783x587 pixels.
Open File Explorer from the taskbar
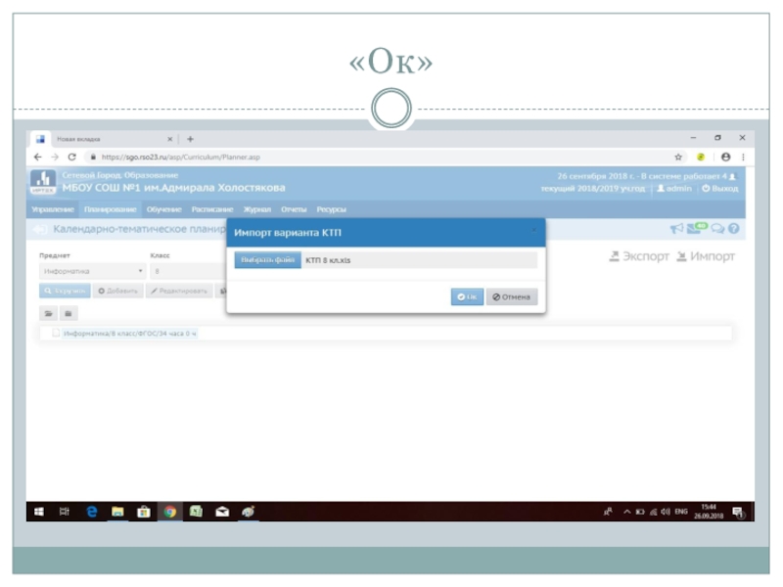(117, 512)
